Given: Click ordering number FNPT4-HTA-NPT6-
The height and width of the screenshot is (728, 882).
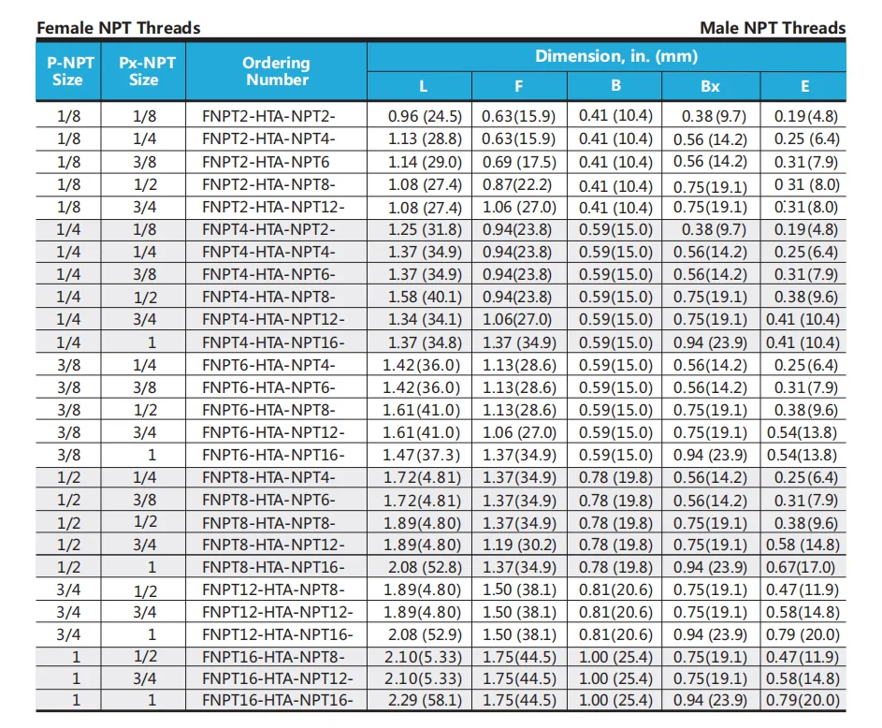Looking at the screenshot, I should point(268,274).
